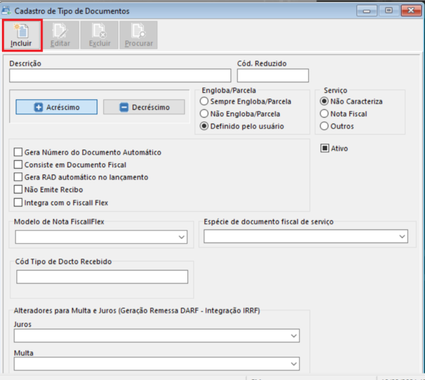425x380 pixels.
Task: Focus Cód Tipo de Docto Recebido field
Action: tap(102, 277)
